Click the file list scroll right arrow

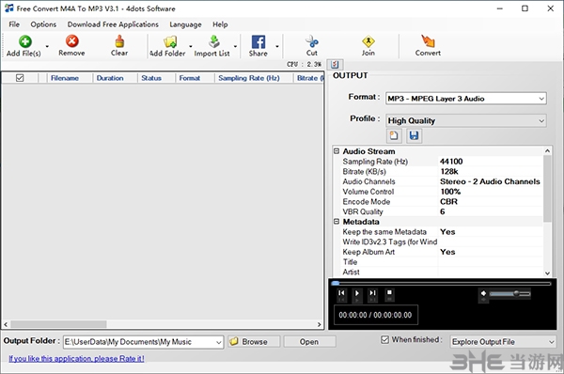319,324
